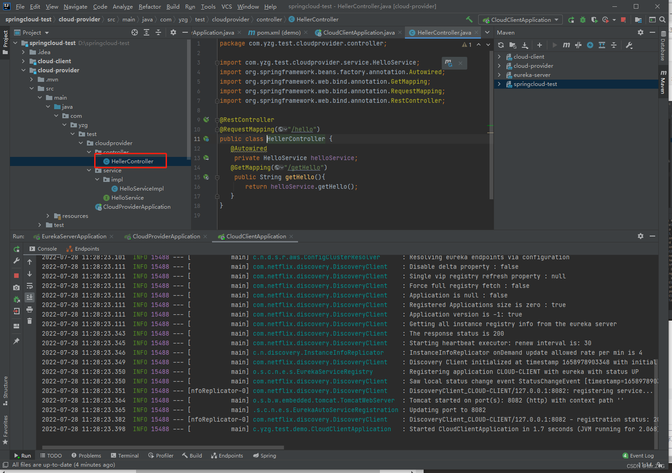Screen dimensions: 672x473
Task: Jump up the stack trace with up arrow
Action: click(30, 262)
